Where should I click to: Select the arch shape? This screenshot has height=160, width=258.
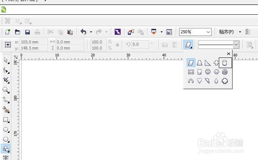pyautogui.click(x=191, y=81)
